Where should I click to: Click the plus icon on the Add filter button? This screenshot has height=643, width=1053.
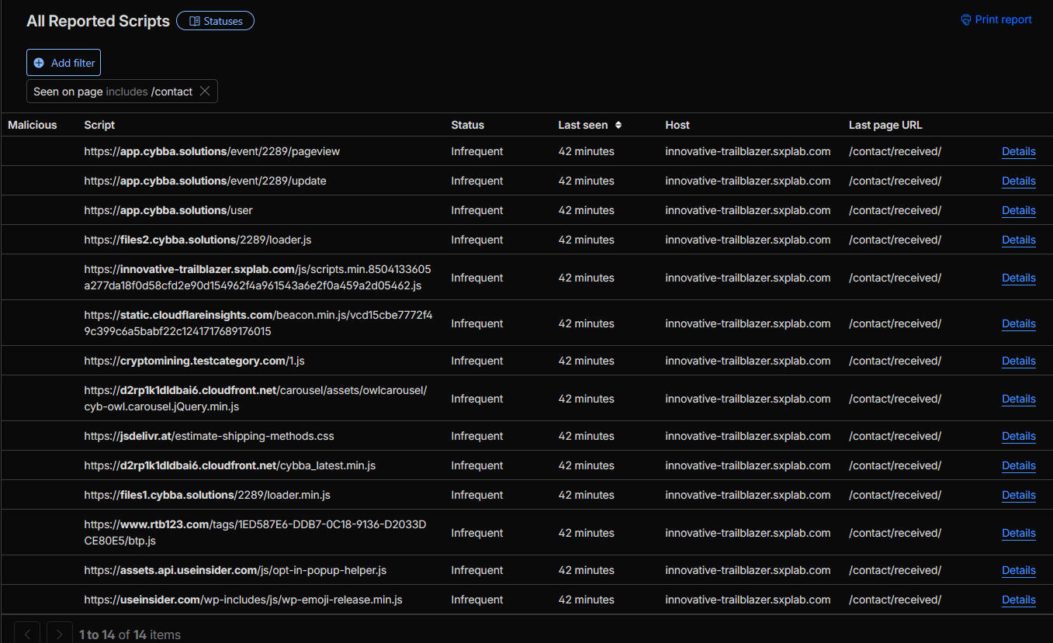pos(38,62)
